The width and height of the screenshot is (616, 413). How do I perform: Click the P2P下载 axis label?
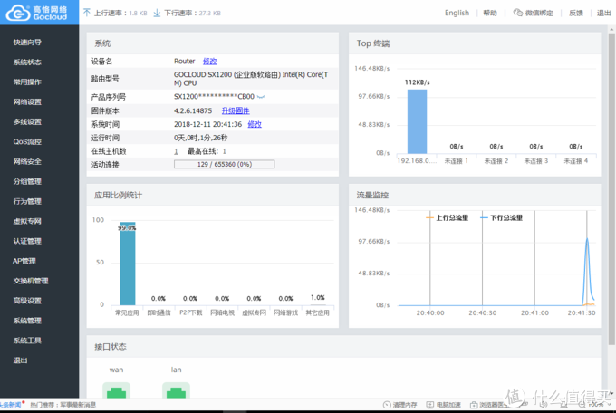tap(191, 312)
